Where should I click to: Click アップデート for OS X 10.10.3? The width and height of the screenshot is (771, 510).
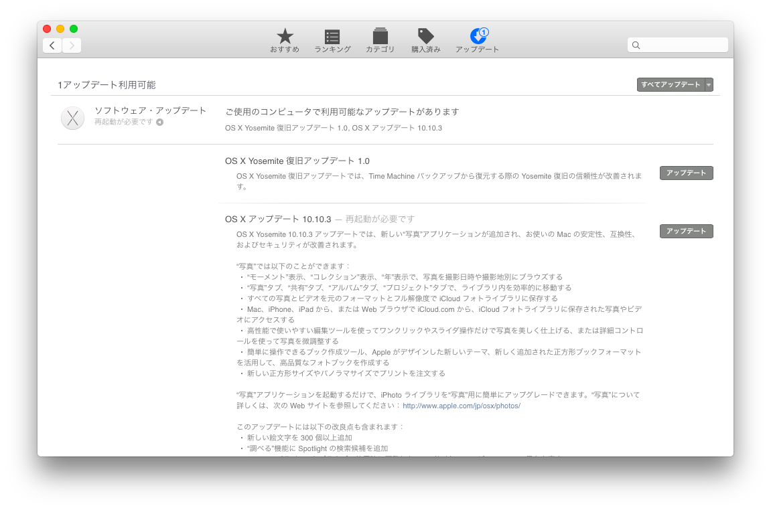[686, 231]
